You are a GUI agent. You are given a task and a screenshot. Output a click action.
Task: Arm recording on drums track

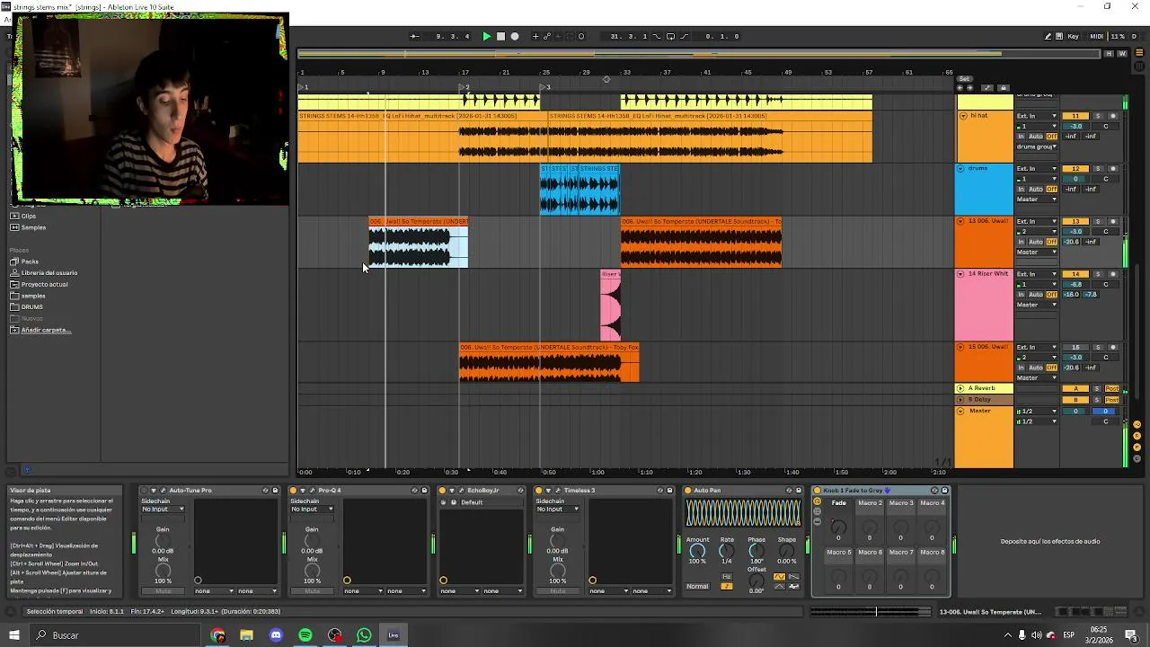(1113, 169)
